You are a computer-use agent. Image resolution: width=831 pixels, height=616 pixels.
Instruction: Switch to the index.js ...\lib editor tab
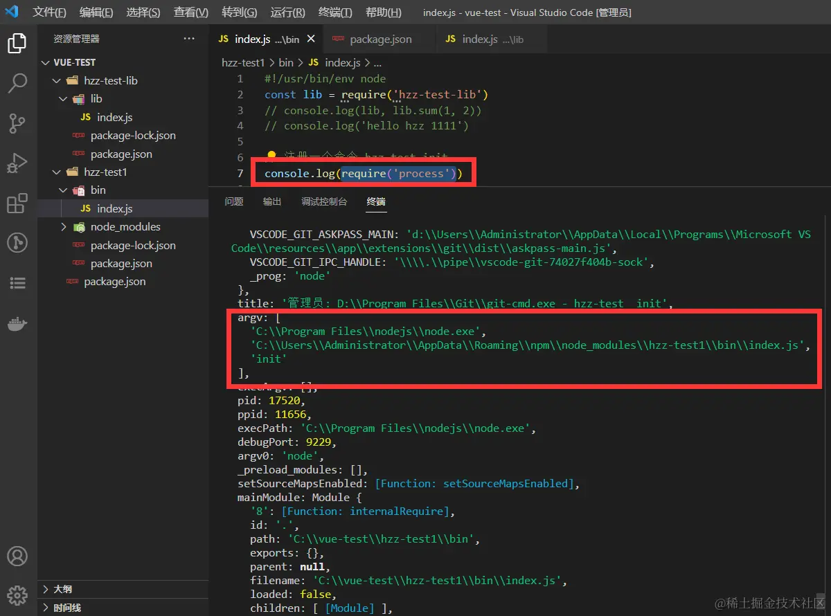[x=492, y=39]
